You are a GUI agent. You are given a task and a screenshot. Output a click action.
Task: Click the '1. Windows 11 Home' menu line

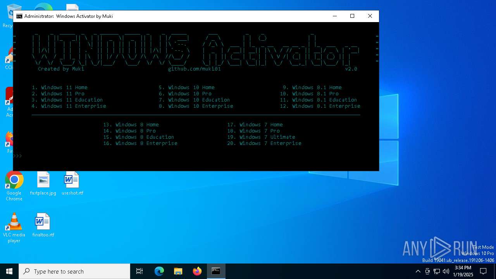[60, 88]
